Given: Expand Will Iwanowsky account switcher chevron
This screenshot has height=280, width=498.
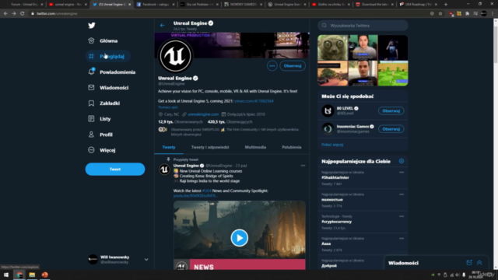Looking at the screenshot, I should pyautogui.click(x=146, y=259).
